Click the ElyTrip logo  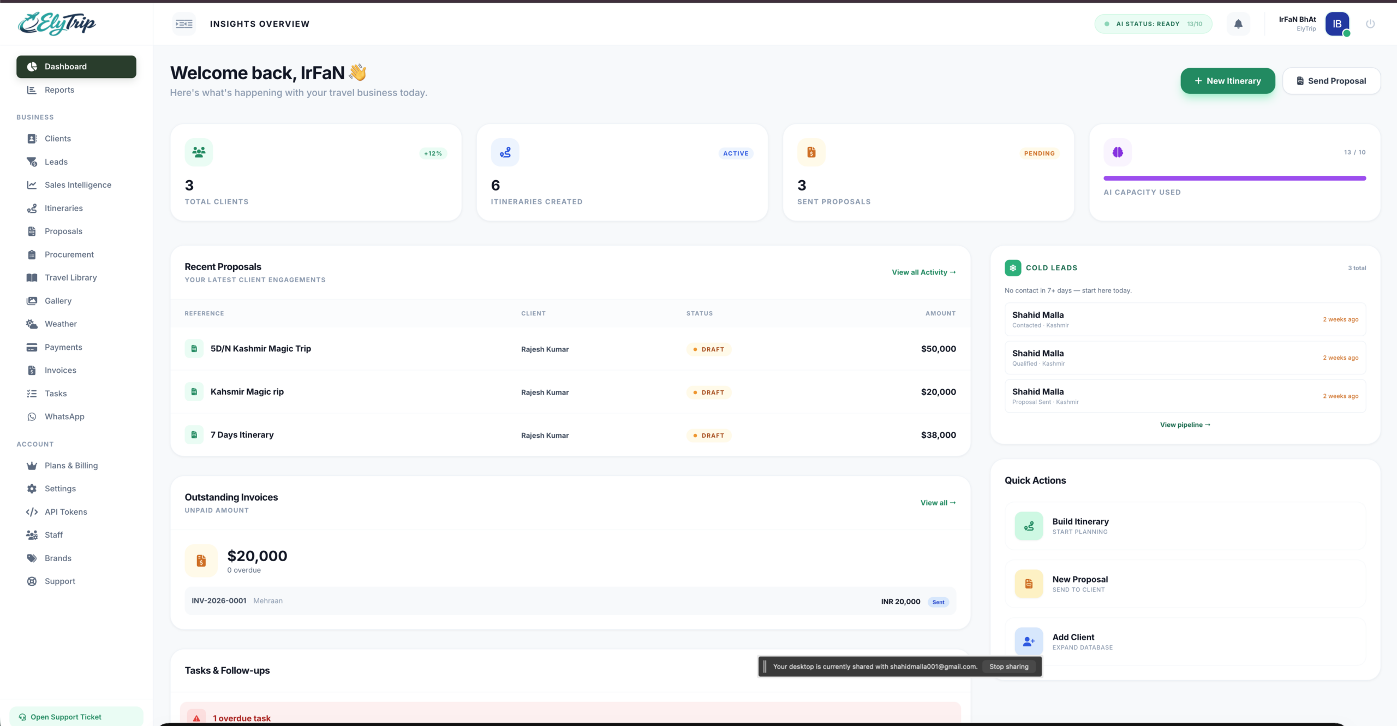click(x=57, y=23)
